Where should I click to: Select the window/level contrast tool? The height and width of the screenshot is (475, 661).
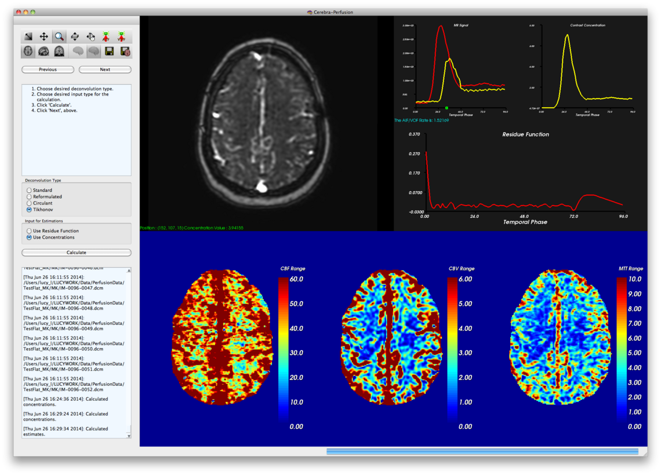point(28,36)
